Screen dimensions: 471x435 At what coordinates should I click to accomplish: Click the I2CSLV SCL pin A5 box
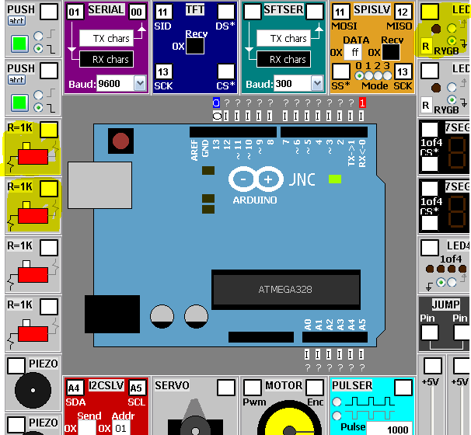(x=137, y=388)
